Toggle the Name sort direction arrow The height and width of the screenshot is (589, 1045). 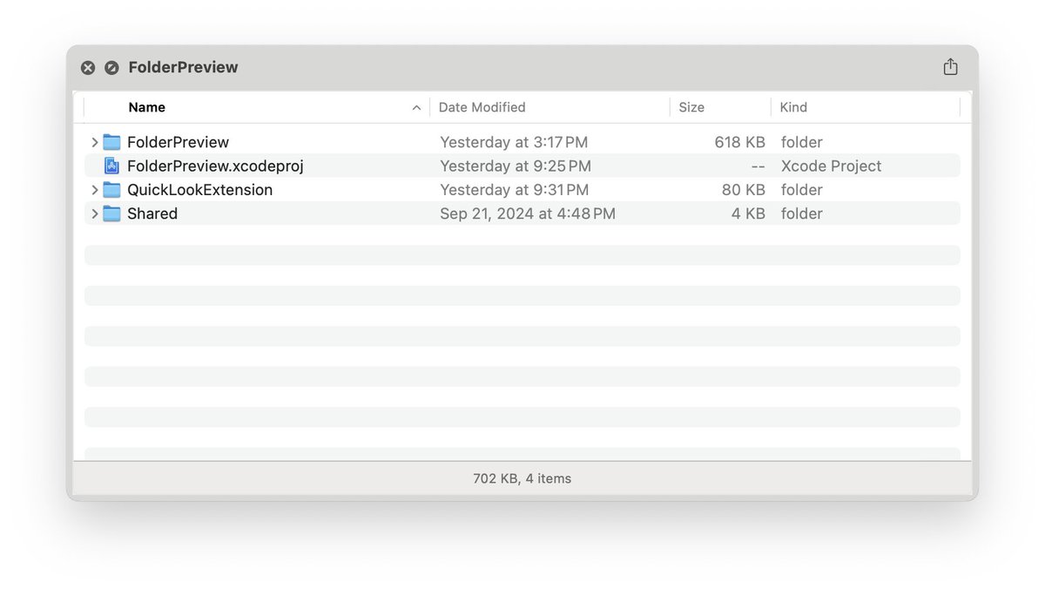tap(416, 108)
